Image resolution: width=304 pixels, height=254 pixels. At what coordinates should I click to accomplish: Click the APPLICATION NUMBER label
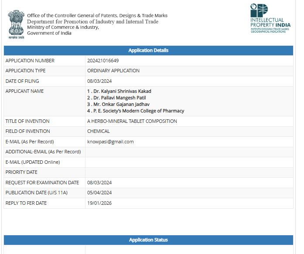(x=30, y=61)
